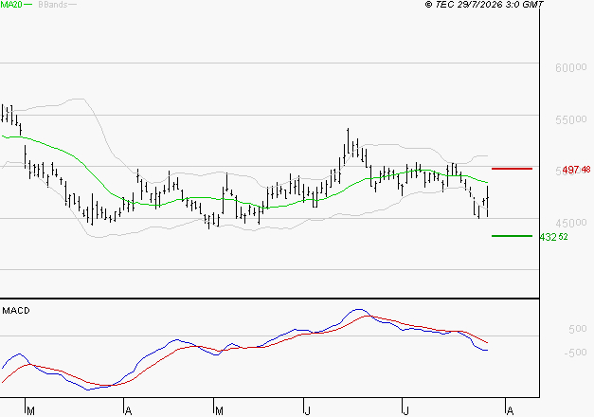Image resolution: width=594 pixels, height=417 pixels.
Task: Click the first M month marker on timeline
Action: [x=30, y=411]
